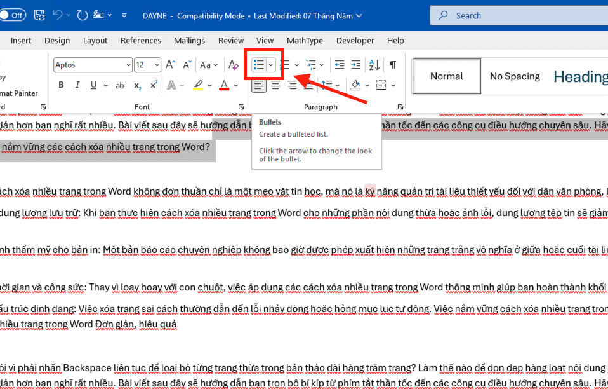Open the Change Case Aa dropdown
This screenshot has height=389, width=608.
(209, 65)
